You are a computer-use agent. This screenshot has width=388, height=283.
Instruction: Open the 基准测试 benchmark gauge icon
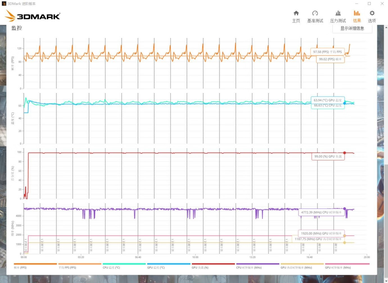[315, 13]
